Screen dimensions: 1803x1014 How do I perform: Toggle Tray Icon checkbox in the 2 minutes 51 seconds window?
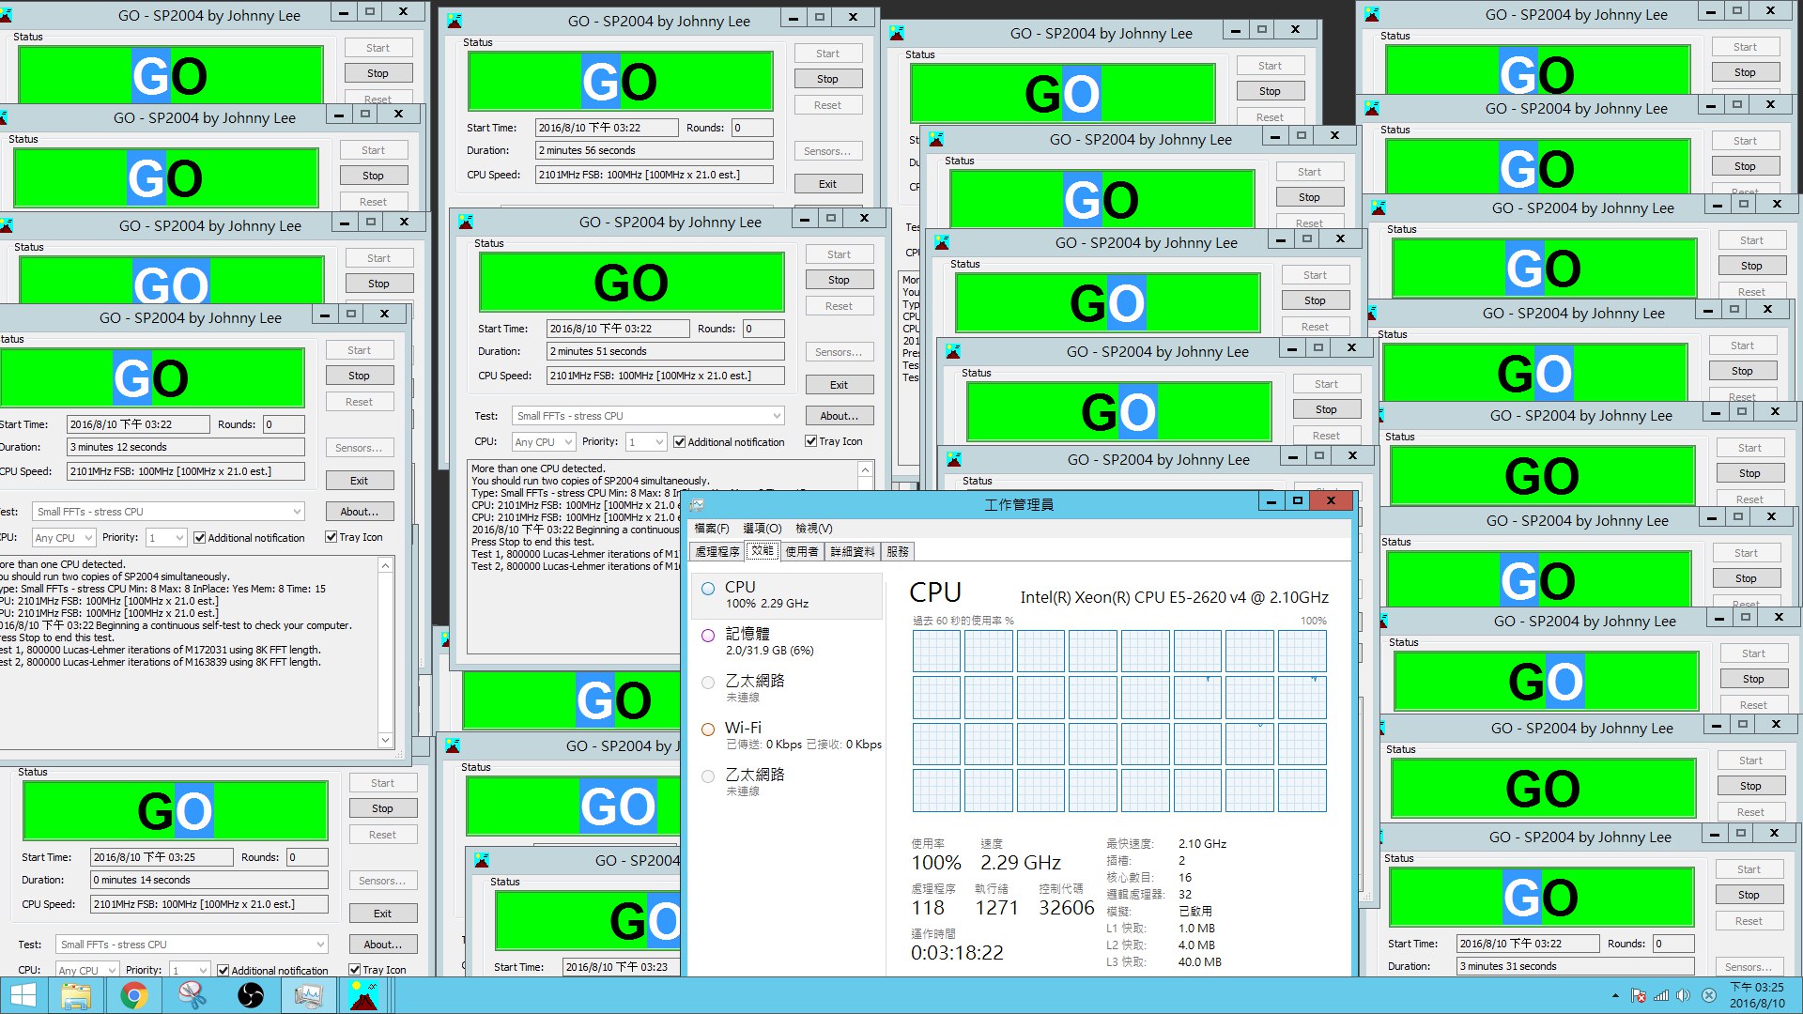(x=811, y=441)
